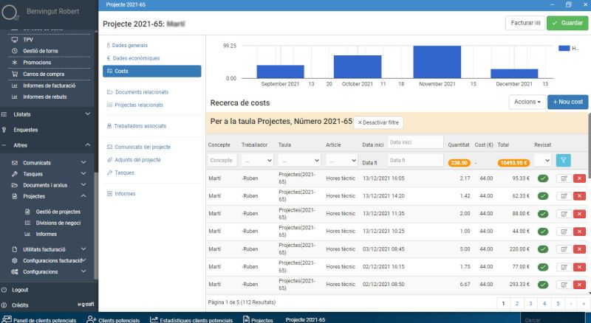Open the Treballador filter dropdown
The width and height of the screenshot is (591, 323).
(257, 160)
